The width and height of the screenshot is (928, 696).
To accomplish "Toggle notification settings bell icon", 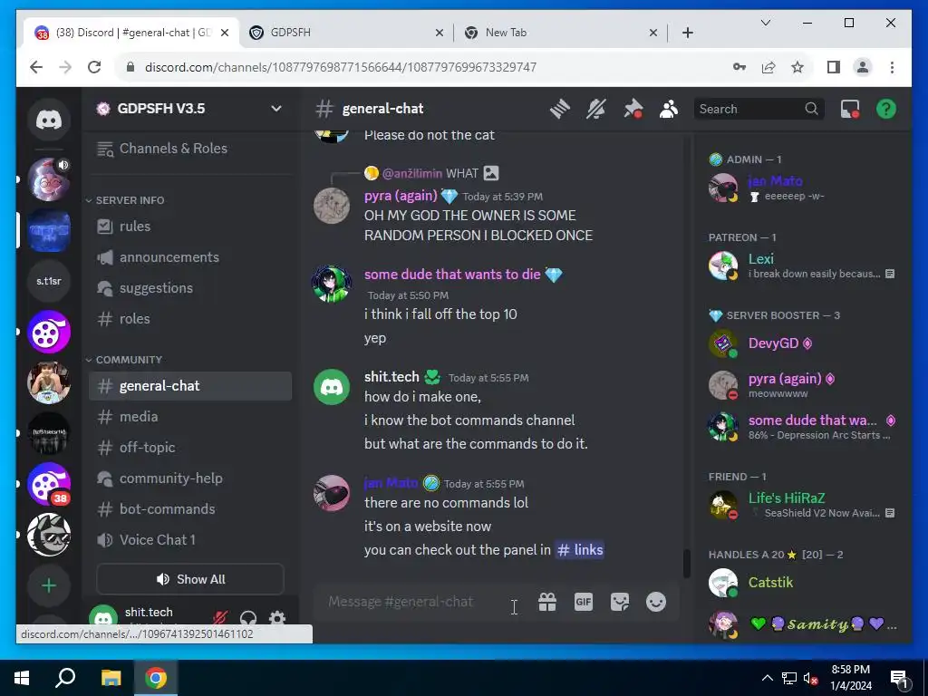I will click(x=596, y=109).
